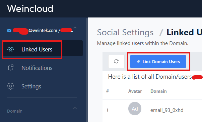203x122 pixels.
Task: Click the Ad avatar in row 1
Action: point(135,109)
